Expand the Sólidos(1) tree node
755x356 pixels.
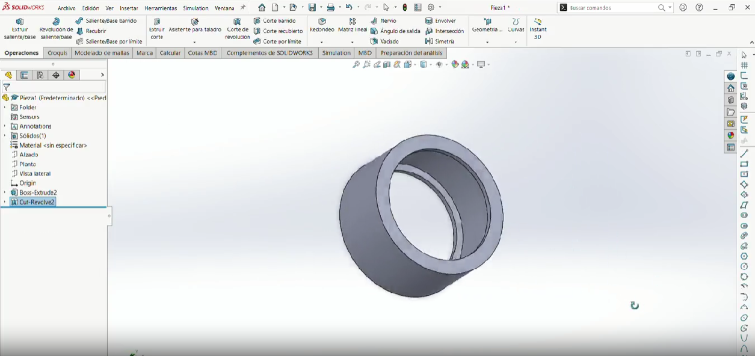point(5,136)
